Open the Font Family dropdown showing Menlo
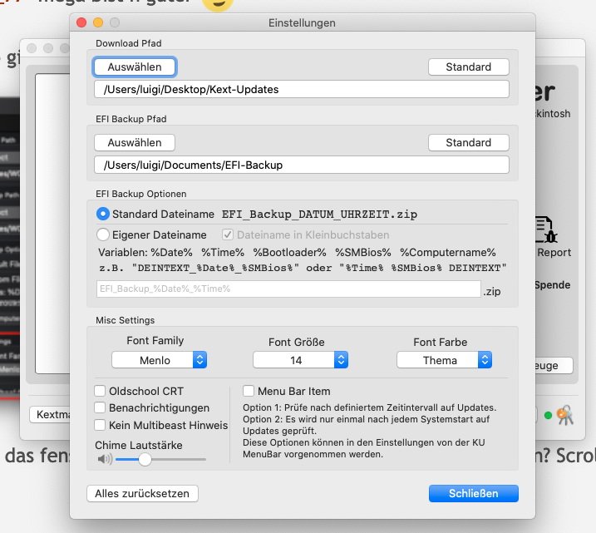 click(x=160, y=360)
